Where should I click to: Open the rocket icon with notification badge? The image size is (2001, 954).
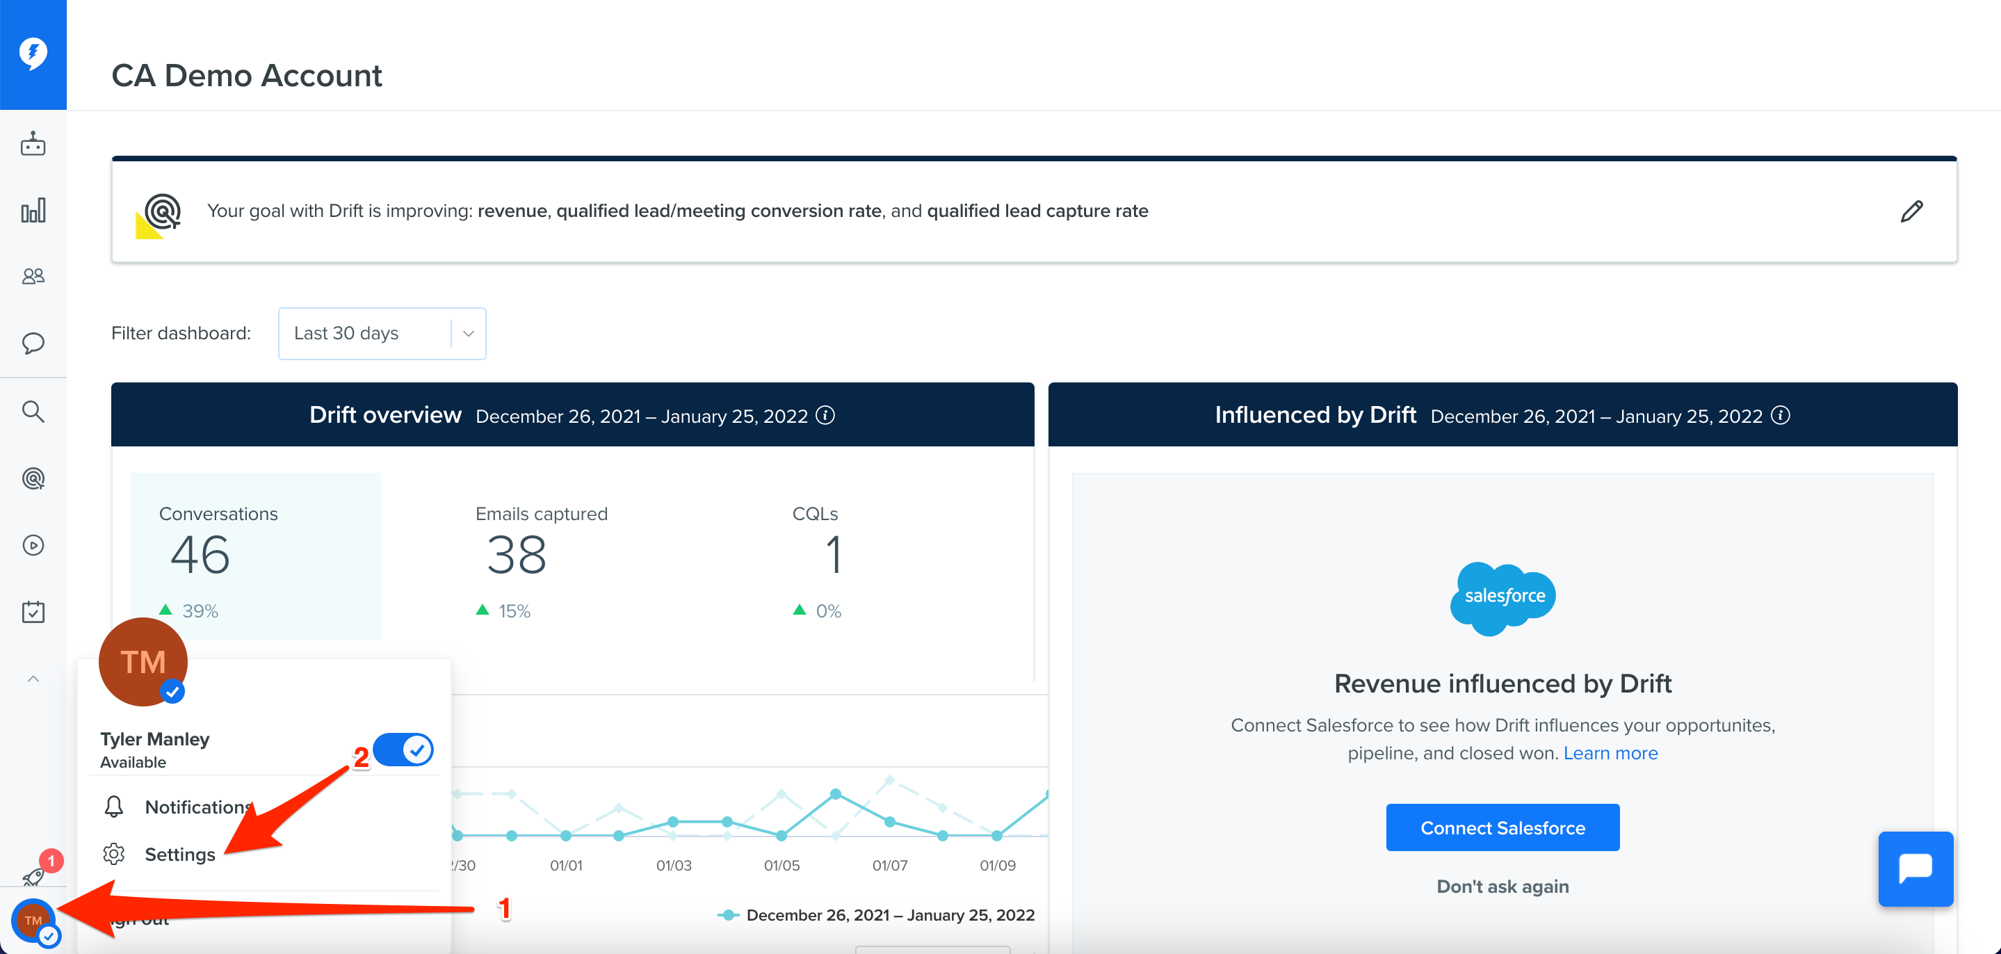[35, 875]
